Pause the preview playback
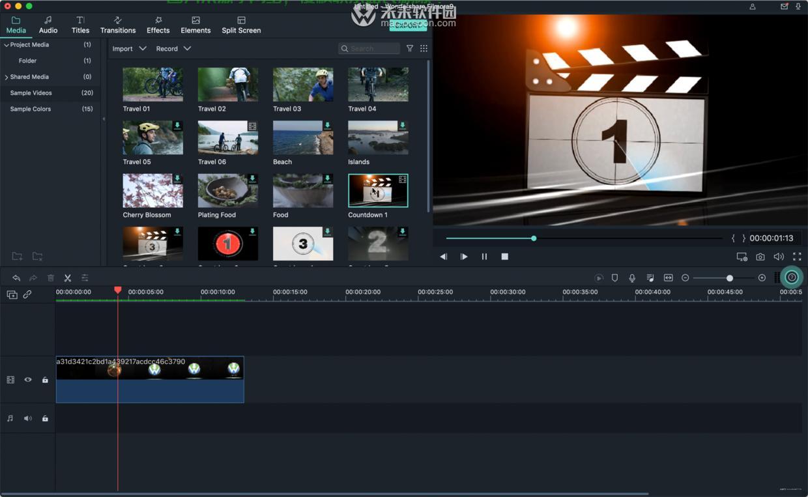Viewport: 808px width, 497px height. pyautogui.click(x=484, y=257)
